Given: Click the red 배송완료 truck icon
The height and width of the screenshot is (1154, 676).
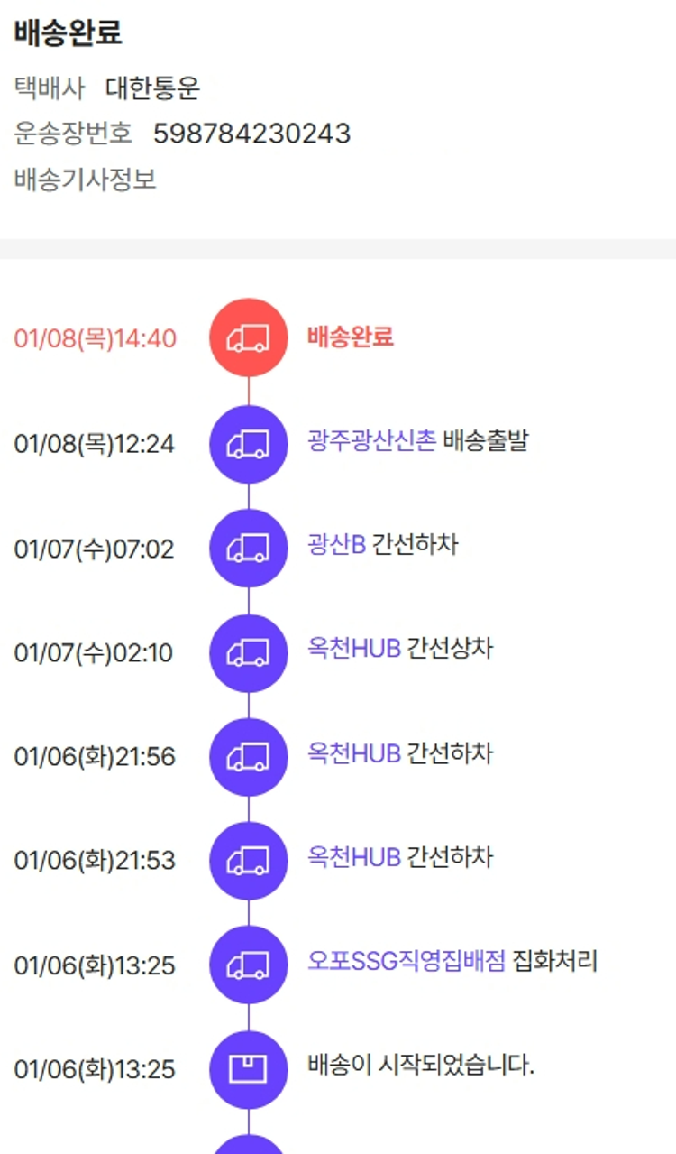Looking at the screenshot, I should point(248,338).
